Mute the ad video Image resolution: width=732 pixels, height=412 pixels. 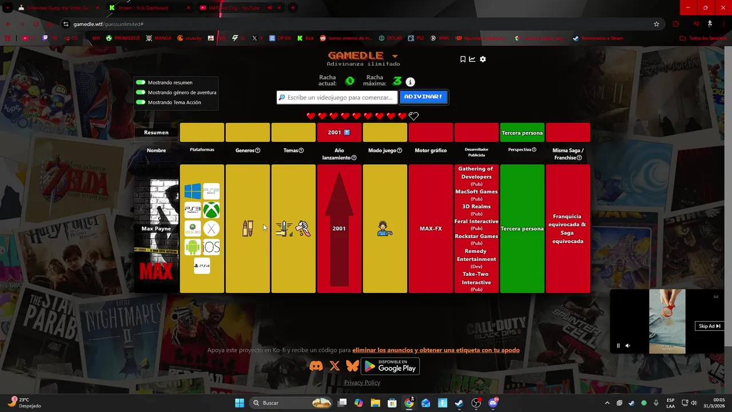(x=627, y=346)
